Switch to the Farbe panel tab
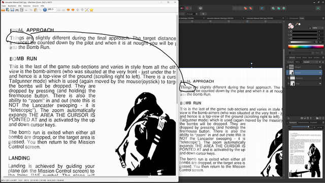 click(302, 18)
